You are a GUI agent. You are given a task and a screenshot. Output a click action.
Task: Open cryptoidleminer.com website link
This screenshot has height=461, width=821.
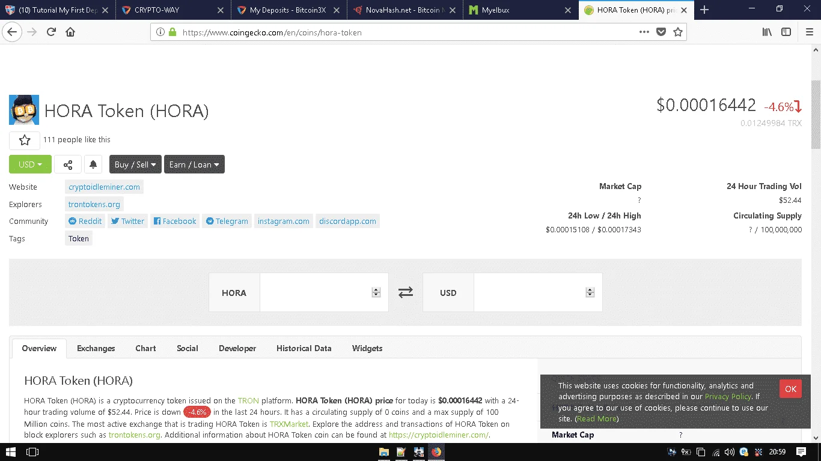[104, 187]
